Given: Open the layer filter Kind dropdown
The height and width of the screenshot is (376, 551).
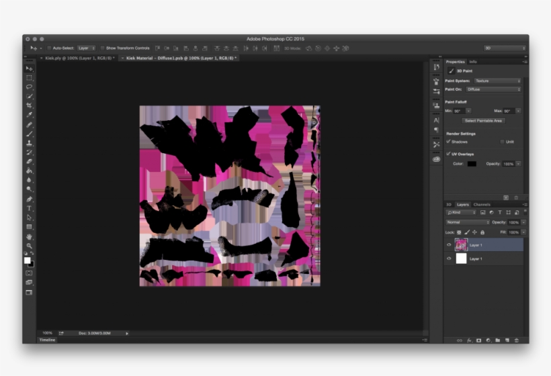Looking at the screenshot, I should (x=461, y=212).
